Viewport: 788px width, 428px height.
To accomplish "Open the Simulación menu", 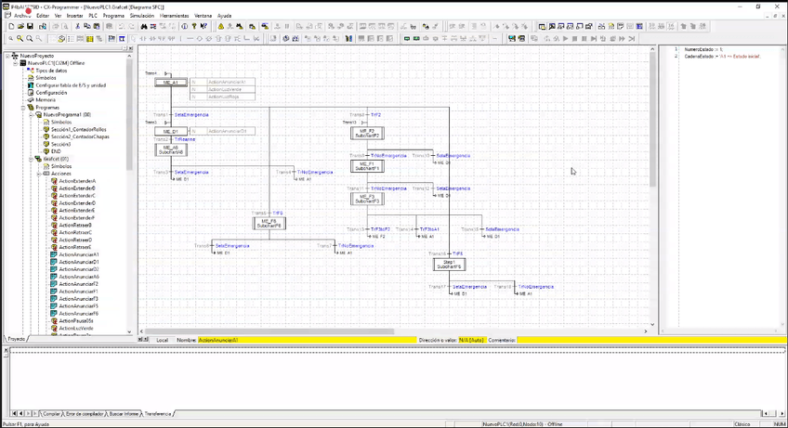I will click(142, 16).
